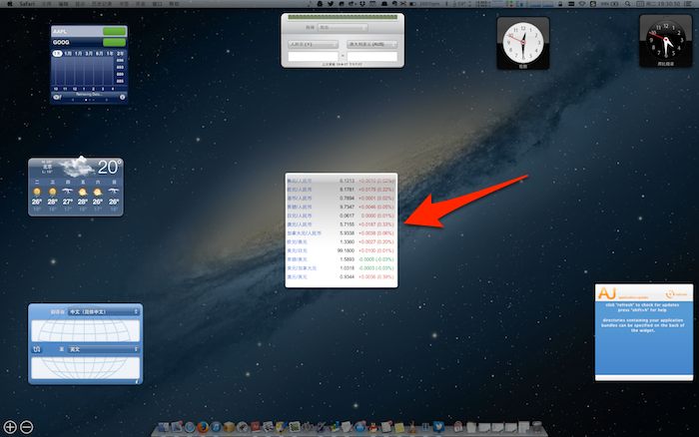Open the convert category dropdown in converter
This screenshot has width=699, height=437.
(x=345, y=29)
